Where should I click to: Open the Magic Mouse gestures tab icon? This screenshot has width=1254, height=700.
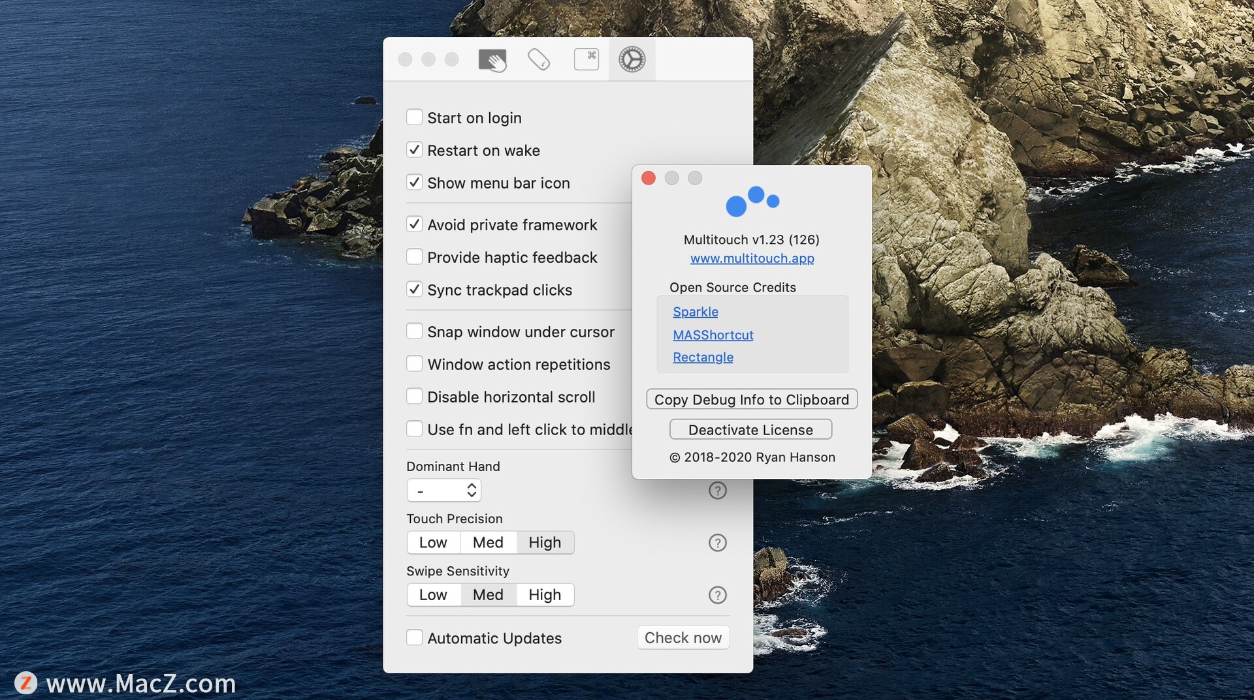[539, 59]
